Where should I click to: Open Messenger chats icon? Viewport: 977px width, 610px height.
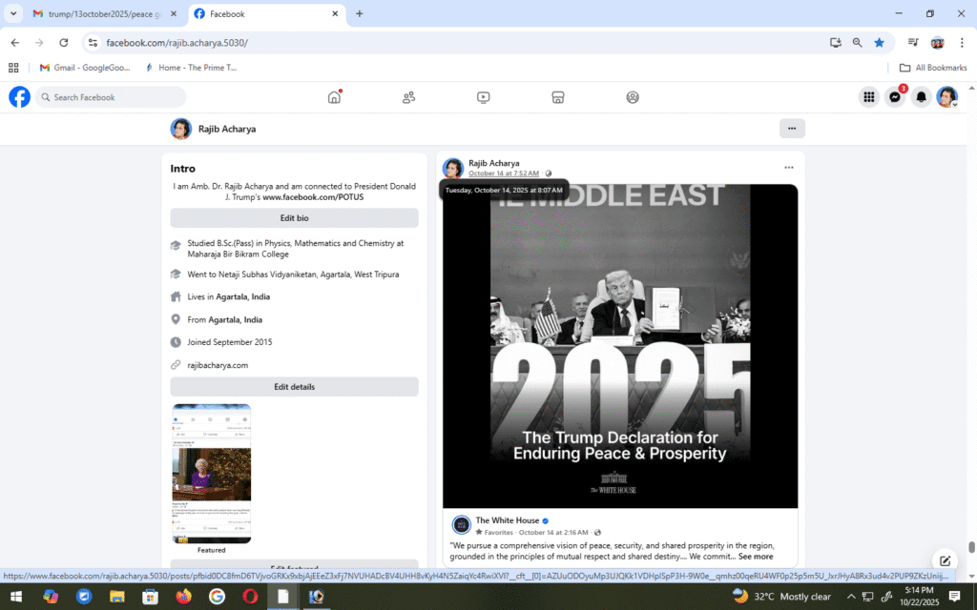pyautogui.click(x=895, y=97)
